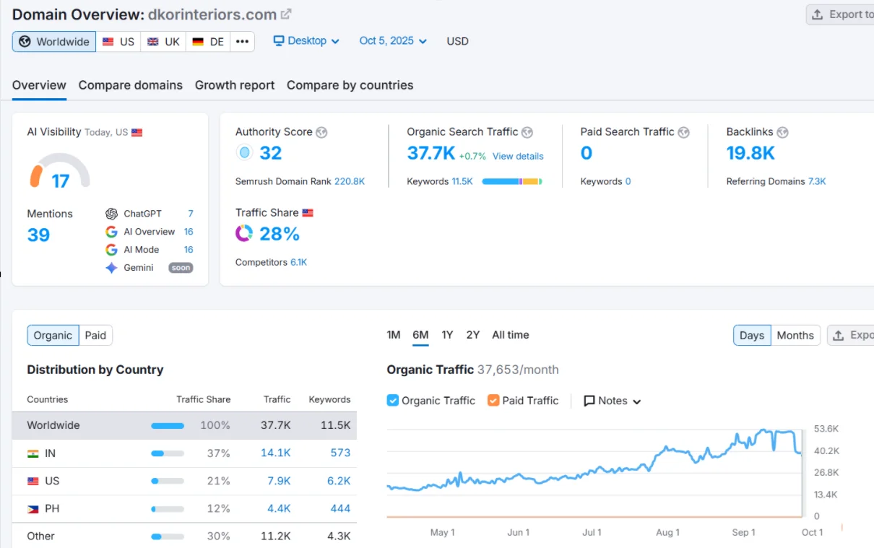Click the DE flag icon in region bar
This screenshot has height=548, width=874.
tap(197, 42)
